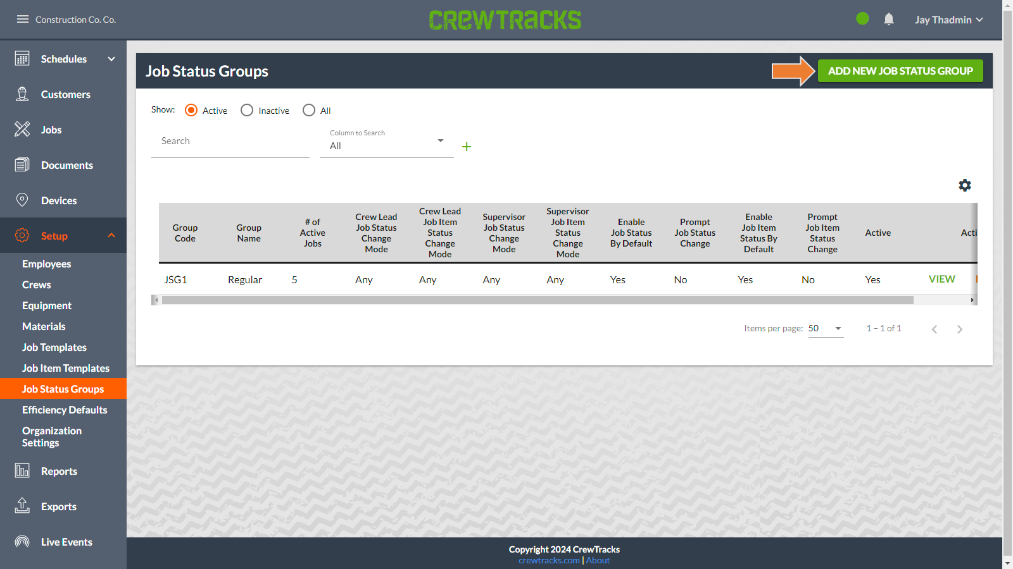Click the Live Events signal icon

(x=22, y=542)
